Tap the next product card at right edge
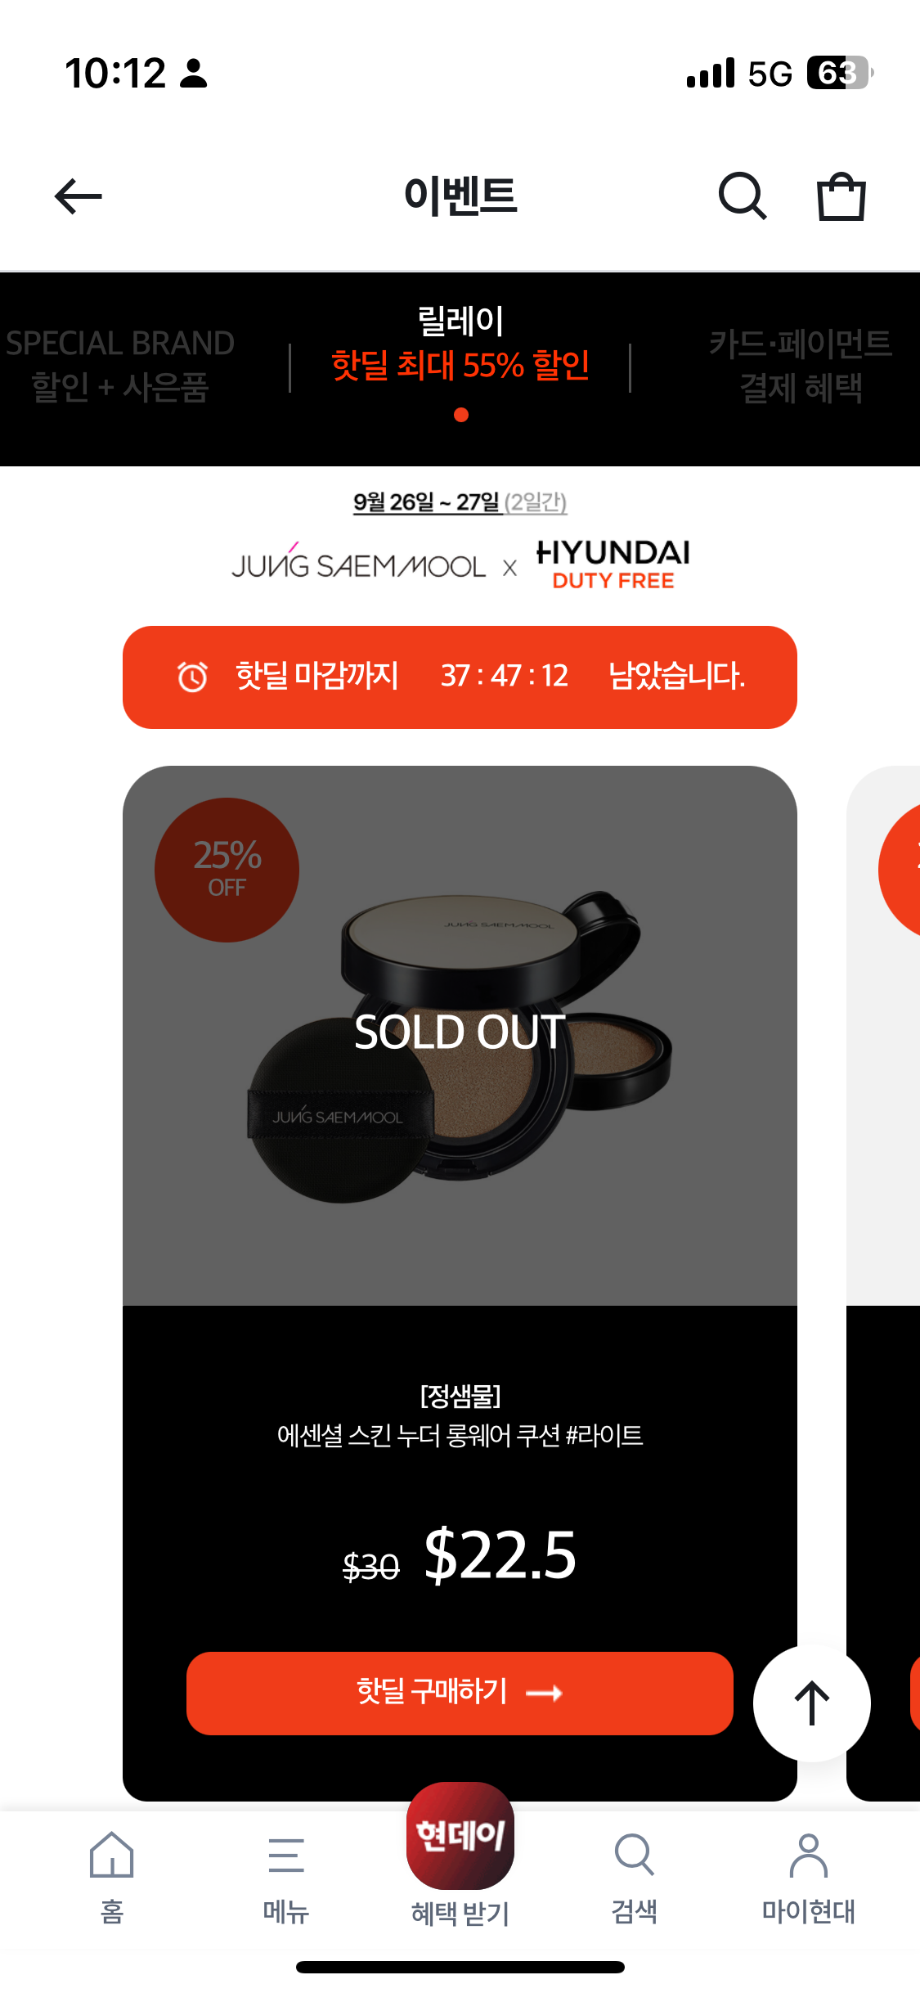The image size is (920, 1993). (883, 1283)
